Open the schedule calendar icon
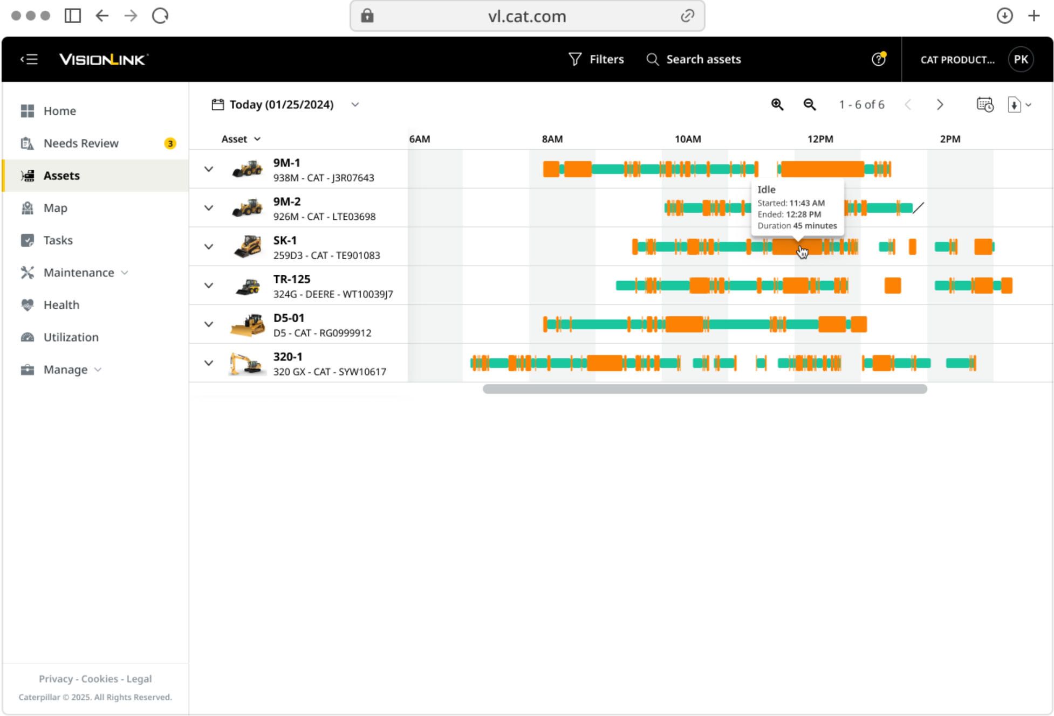The height and width of the screenshot is (716, 1054). pos(985,105)
